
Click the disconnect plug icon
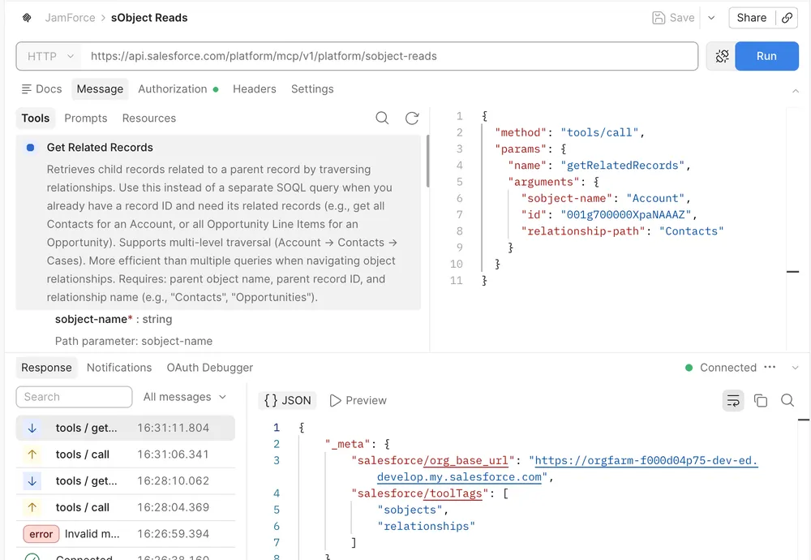pos(722,56)
